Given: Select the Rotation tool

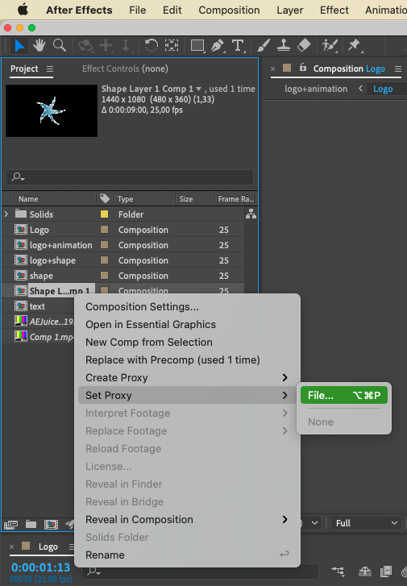Looking at the screenshot, I should click(151, 46).
